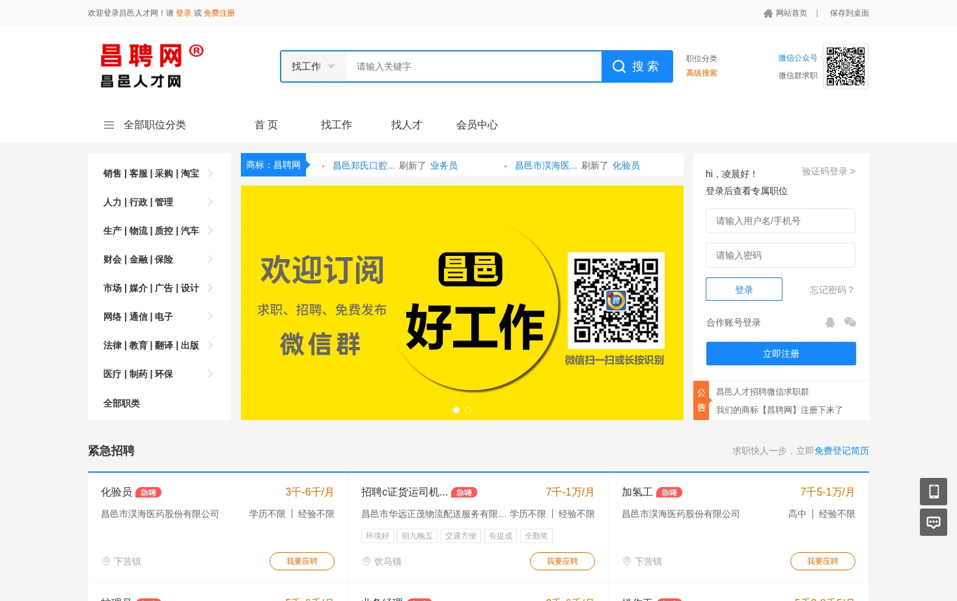Click the mobile phone floating icon
Viewport: 957px width, 601px height.
coord(934,492)
